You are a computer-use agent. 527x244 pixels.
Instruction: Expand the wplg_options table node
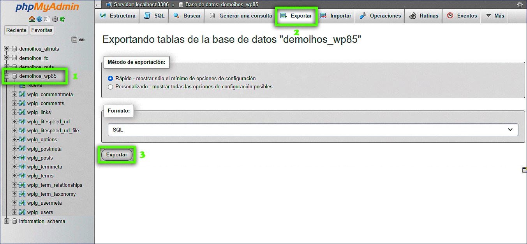14,139
